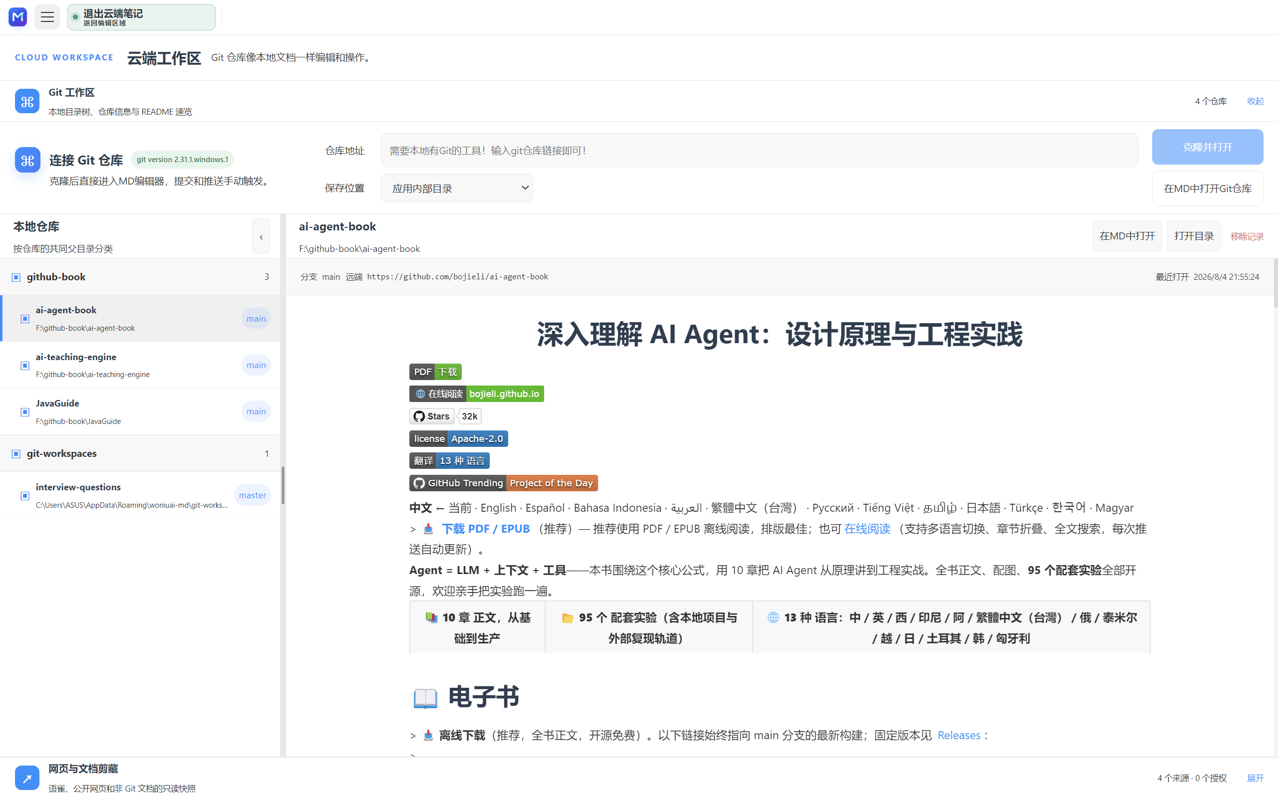Click the sidebar splitter handle

click(283, 486)
